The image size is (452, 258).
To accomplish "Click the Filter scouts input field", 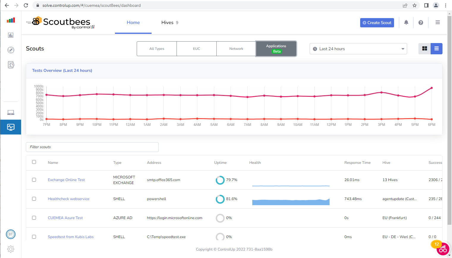I will pyautogui.click(x=92, y=147).
